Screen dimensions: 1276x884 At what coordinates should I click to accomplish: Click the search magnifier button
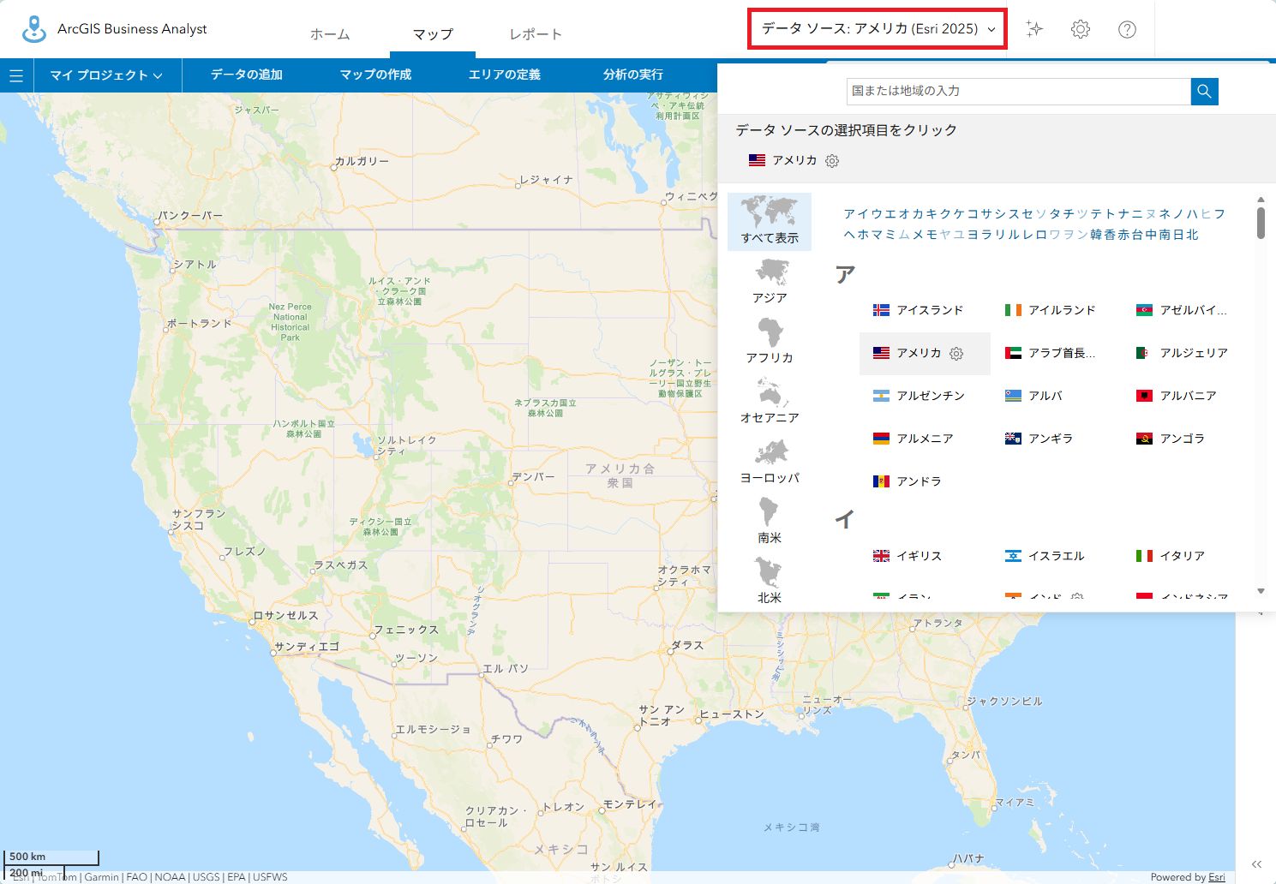pos(1204,92)
